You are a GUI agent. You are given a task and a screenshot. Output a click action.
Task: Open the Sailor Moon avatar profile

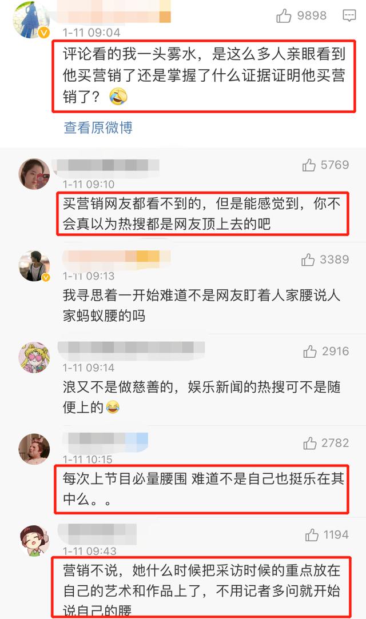[34, 357]
